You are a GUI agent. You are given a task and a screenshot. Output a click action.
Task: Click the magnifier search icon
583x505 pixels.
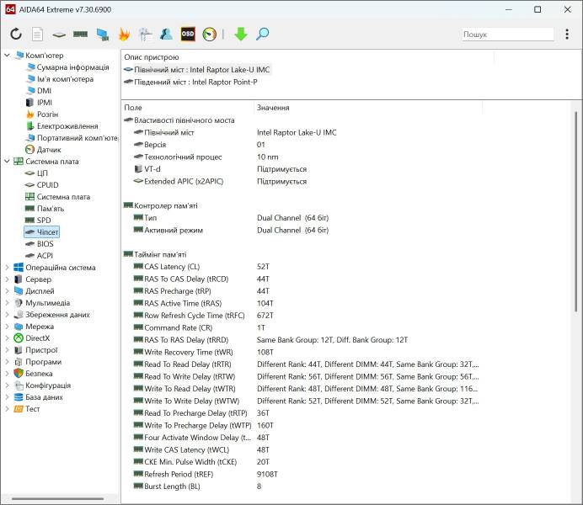263,35
